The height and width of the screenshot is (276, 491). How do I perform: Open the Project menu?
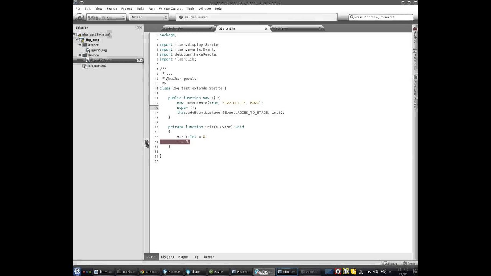point(127,8)
